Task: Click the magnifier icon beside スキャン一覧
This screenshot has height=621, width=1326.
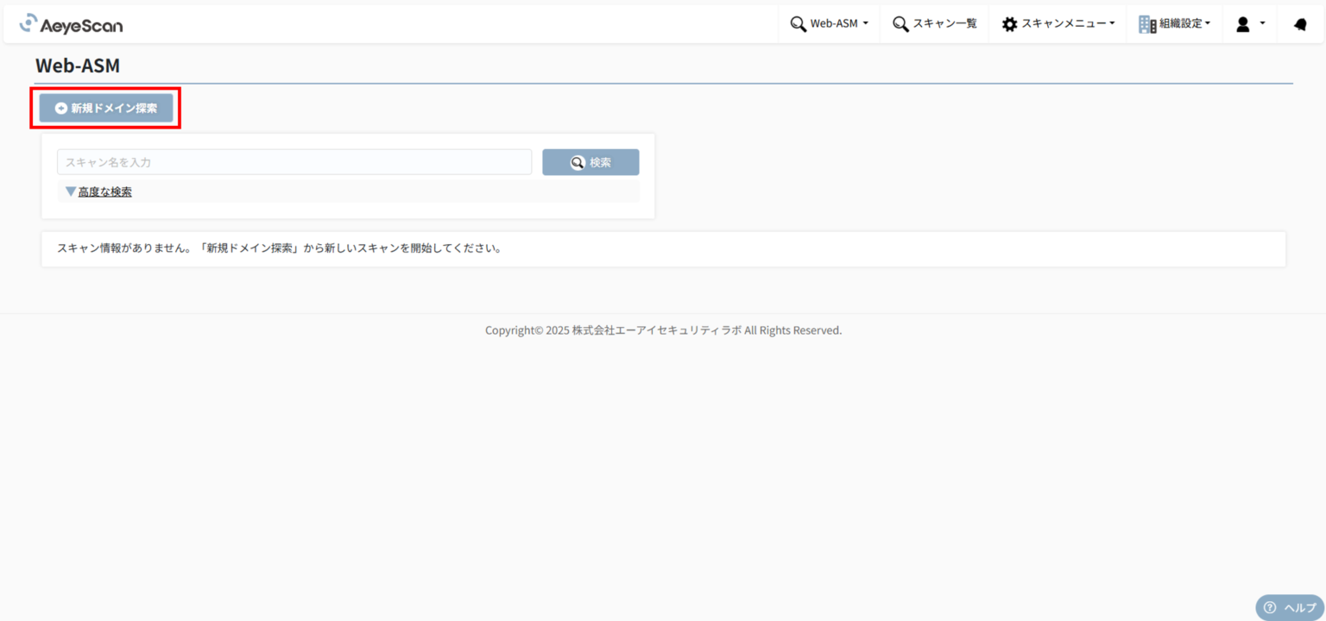Action: pyautogui.click(x=900, y=23)
